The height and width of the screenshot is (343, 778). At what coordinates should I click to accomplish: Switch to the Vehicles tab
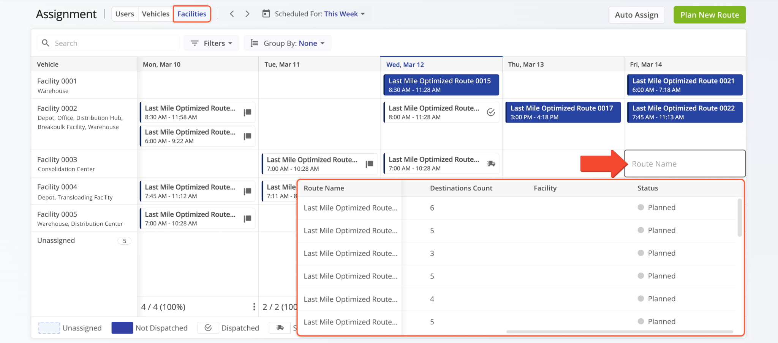point(156,14)
